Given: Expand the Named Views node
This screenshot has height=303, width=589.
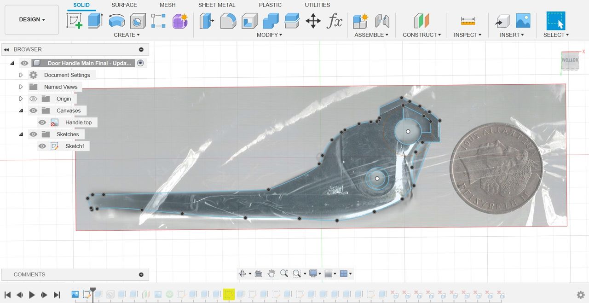Looking at the screenshot, I should coord(21,87).
